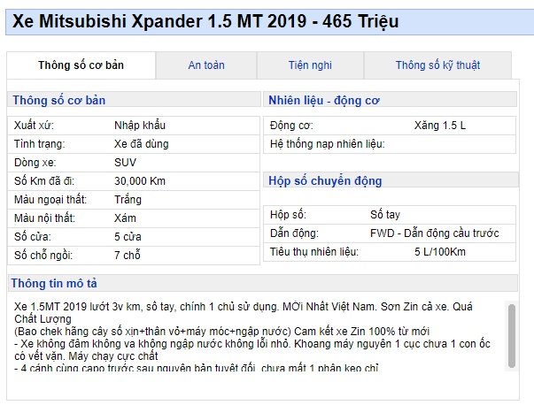Click description line starting Xe 1.5MT 2019 lướt

[x=244, y=307]
